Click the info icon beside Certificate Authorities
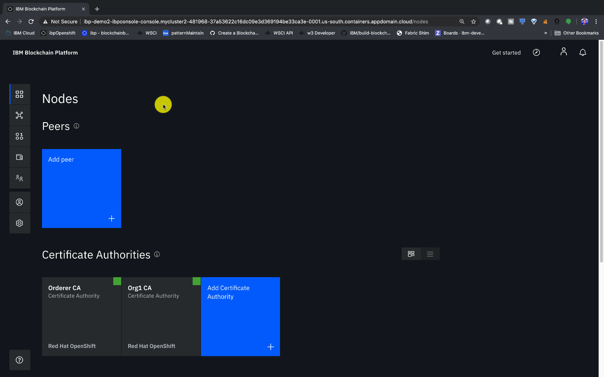 [157, 254]
